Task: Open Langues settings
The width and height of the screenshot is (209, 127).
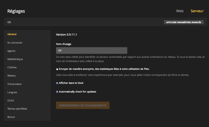Action: click(x=12, y=92)
